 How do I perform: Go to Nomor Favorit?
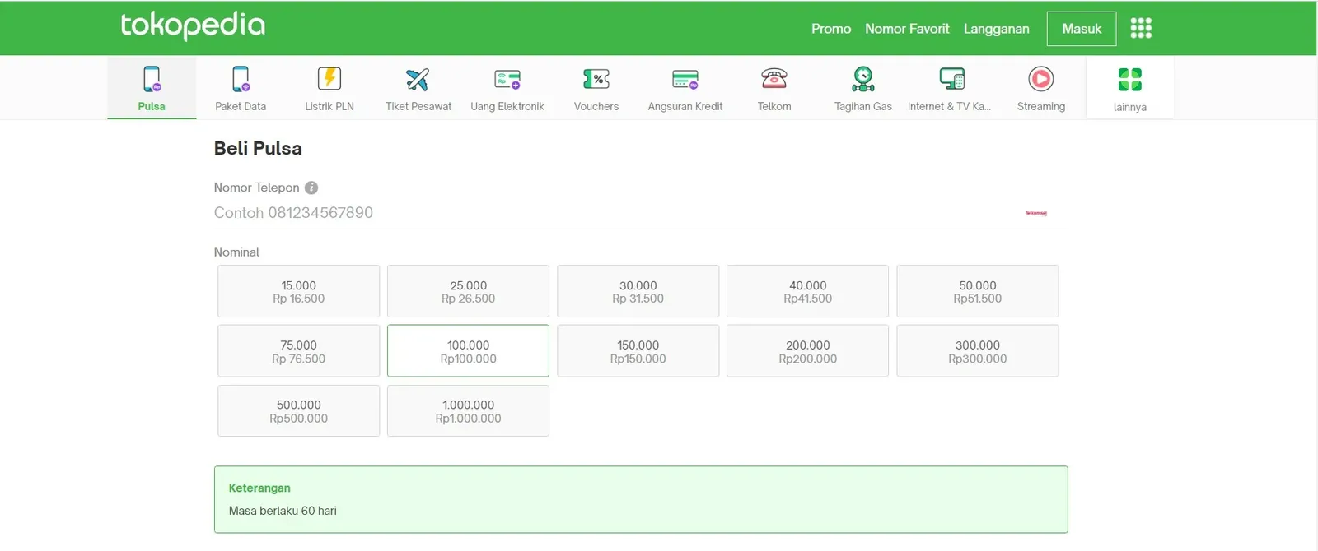[907, 29]
